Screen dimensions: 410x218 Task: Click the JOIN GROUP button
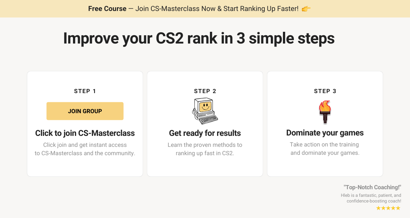(x=85, y=111)
